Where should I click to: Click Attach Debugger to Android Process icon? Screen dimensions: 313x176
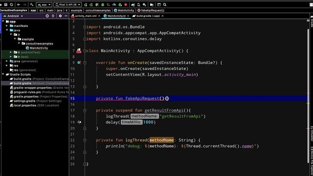120,4
